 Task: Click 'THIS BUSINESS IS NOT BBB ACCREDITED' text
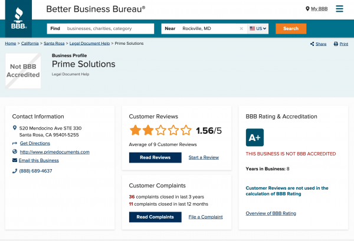pos(291,154)
